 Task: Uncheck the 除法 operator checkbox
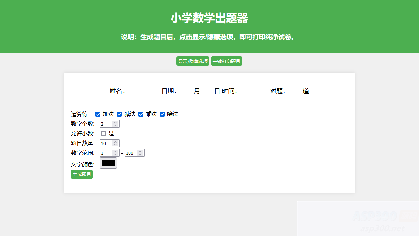point(162,114)
